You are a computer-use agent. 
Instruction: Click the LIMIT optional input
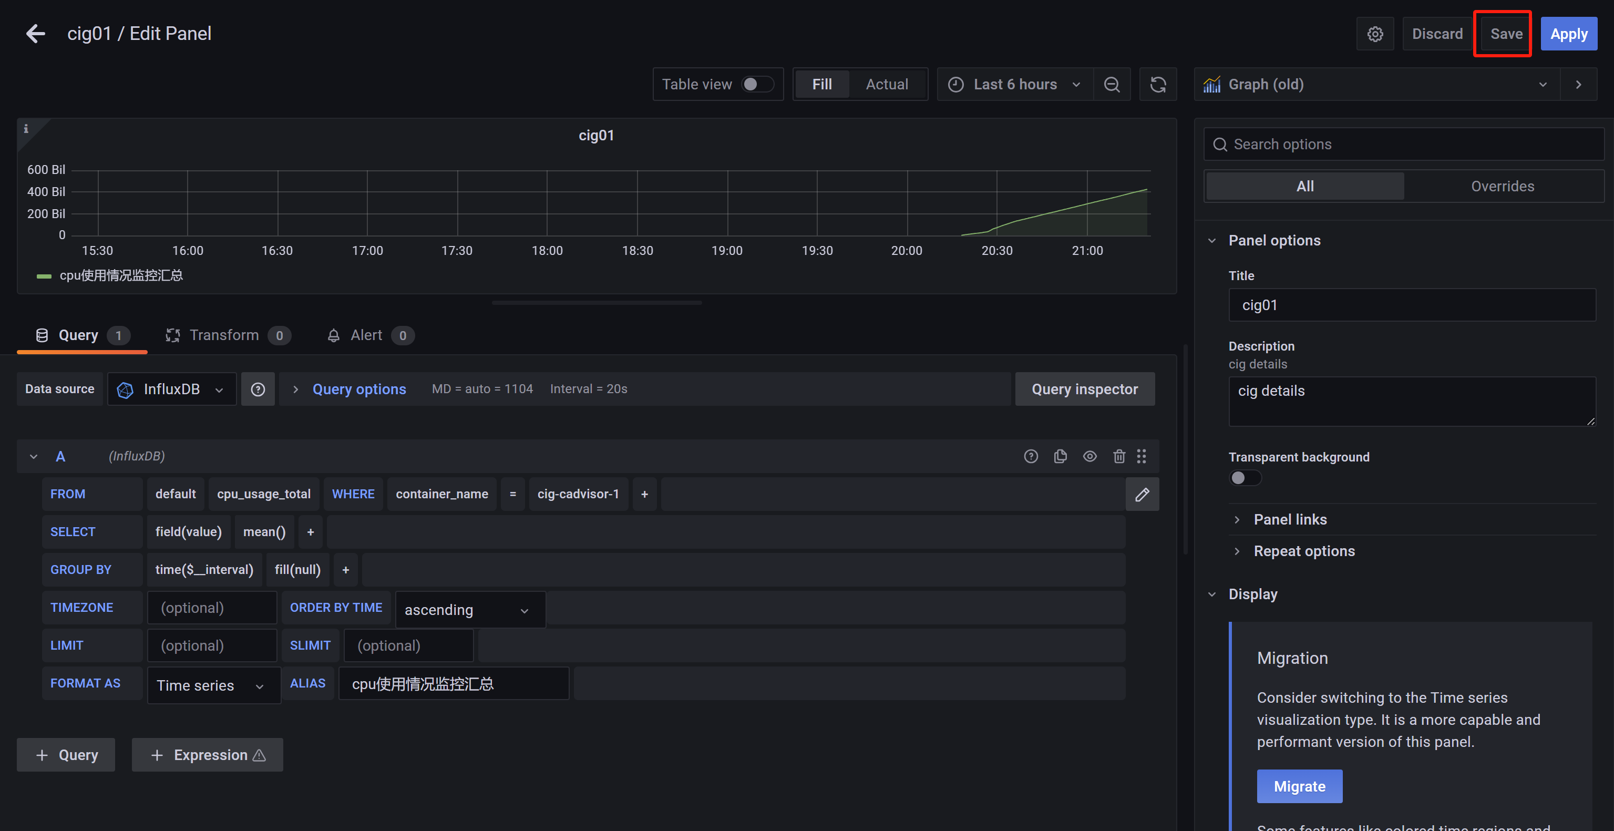tap(212, 645)
